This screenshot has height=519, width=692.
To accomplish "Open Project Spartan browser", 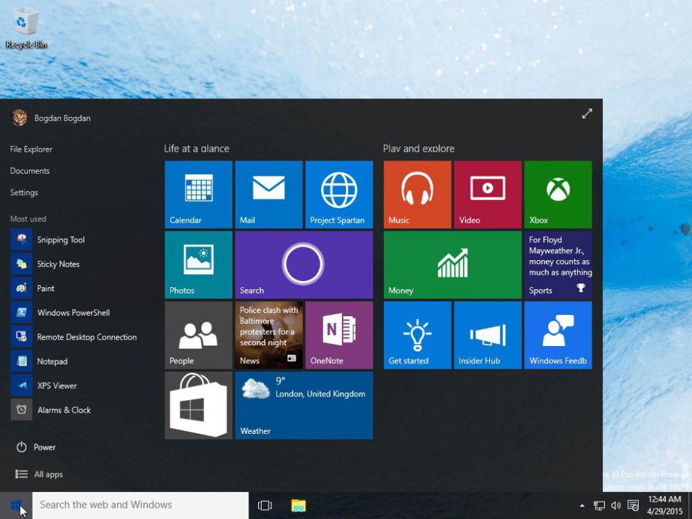I will point(339,194).
